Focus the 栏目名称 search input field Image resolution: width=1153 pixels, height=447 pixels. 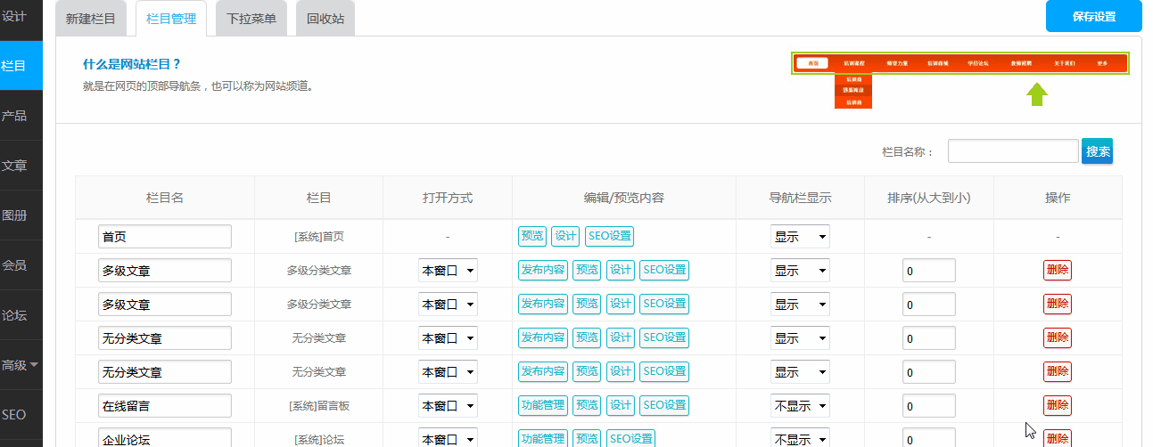[1012, 151]
